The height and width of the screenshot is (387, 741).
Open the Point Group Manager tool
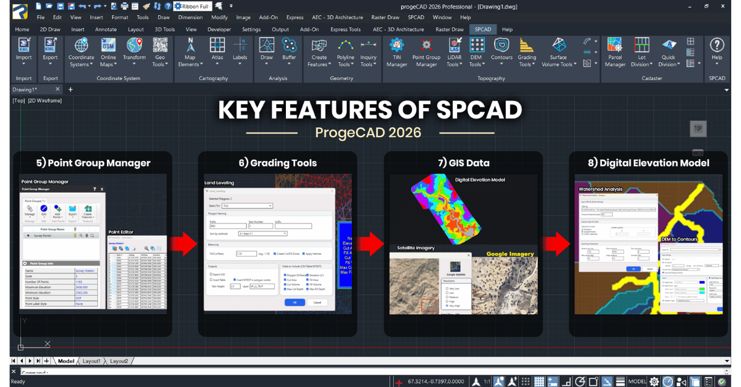(x=426, y=52)
